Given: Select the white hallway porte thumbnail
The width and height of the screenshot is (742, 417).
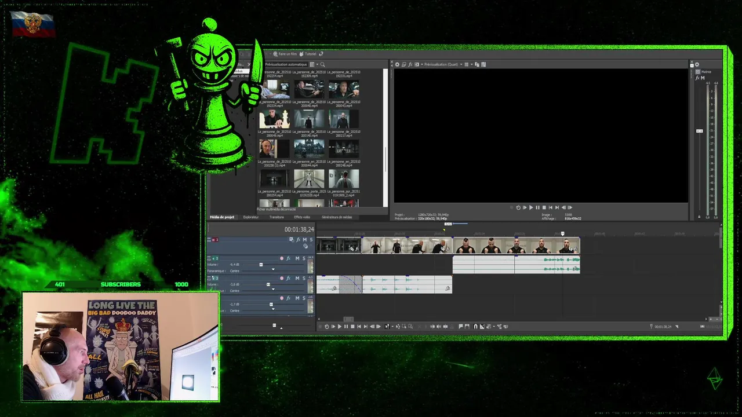Looking at the screenshot, I should coord(309,178).
